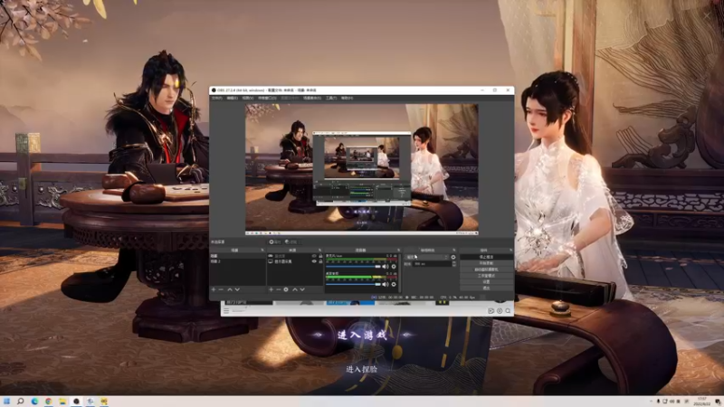Pop out the Scenes dock panel icon
Image resolution: width=724 pixels, height=407 pixels.
pyautogui.click(x=262, y=251)
